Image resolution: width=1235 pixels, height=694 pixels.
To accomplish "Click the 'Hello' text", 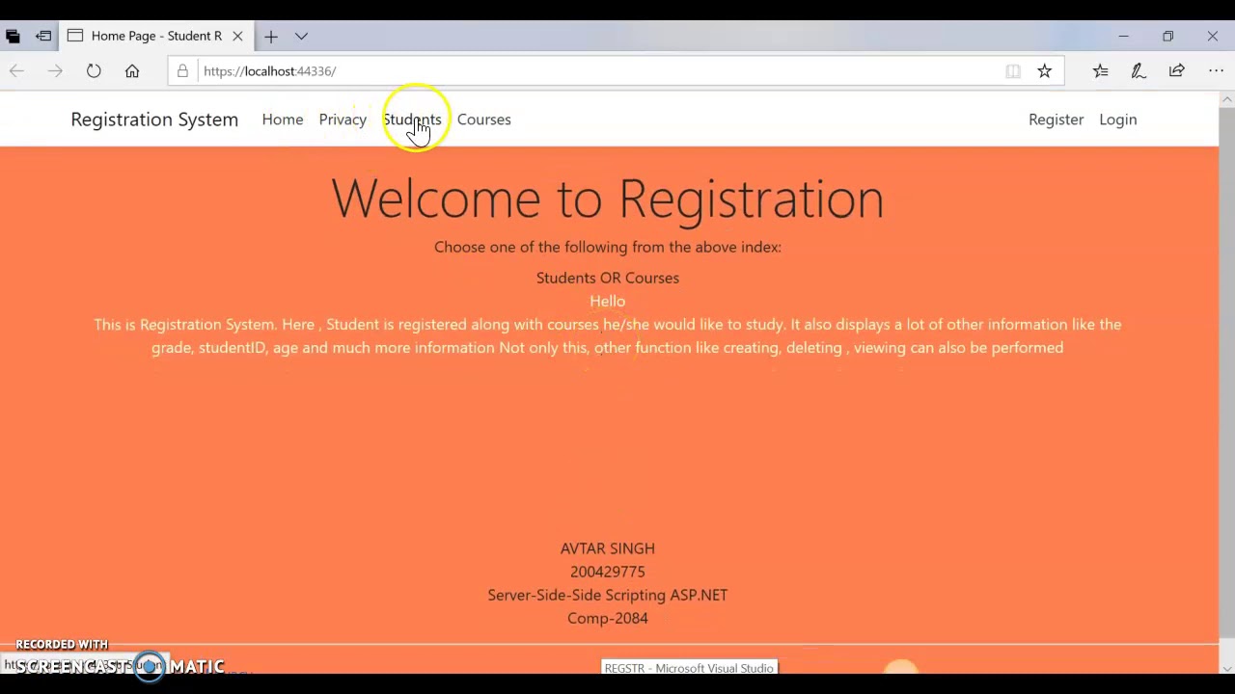I will click(x=608, y=301).
